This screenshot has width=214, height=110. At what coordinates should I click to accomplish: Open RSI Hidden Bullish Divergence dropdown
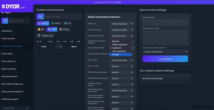122,90
